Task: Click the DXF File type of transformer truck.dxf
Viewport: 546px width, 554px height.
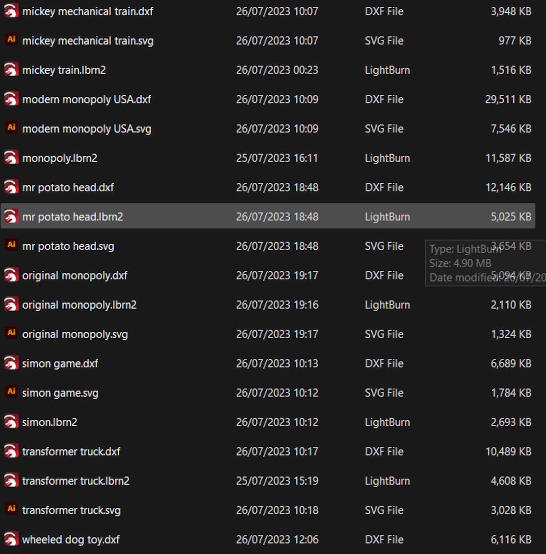Action: (384, 452)
